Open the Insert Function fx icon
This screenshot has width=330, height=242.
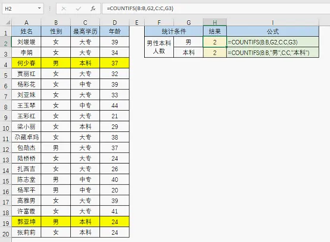(93, 8)
